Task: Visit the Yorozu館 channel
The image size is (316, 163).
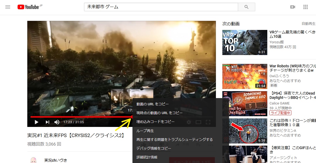Action: (276, 42)
